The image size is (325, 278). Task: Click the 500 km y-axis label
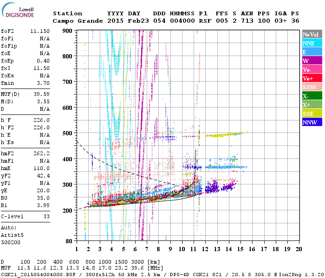coord(67,133)
